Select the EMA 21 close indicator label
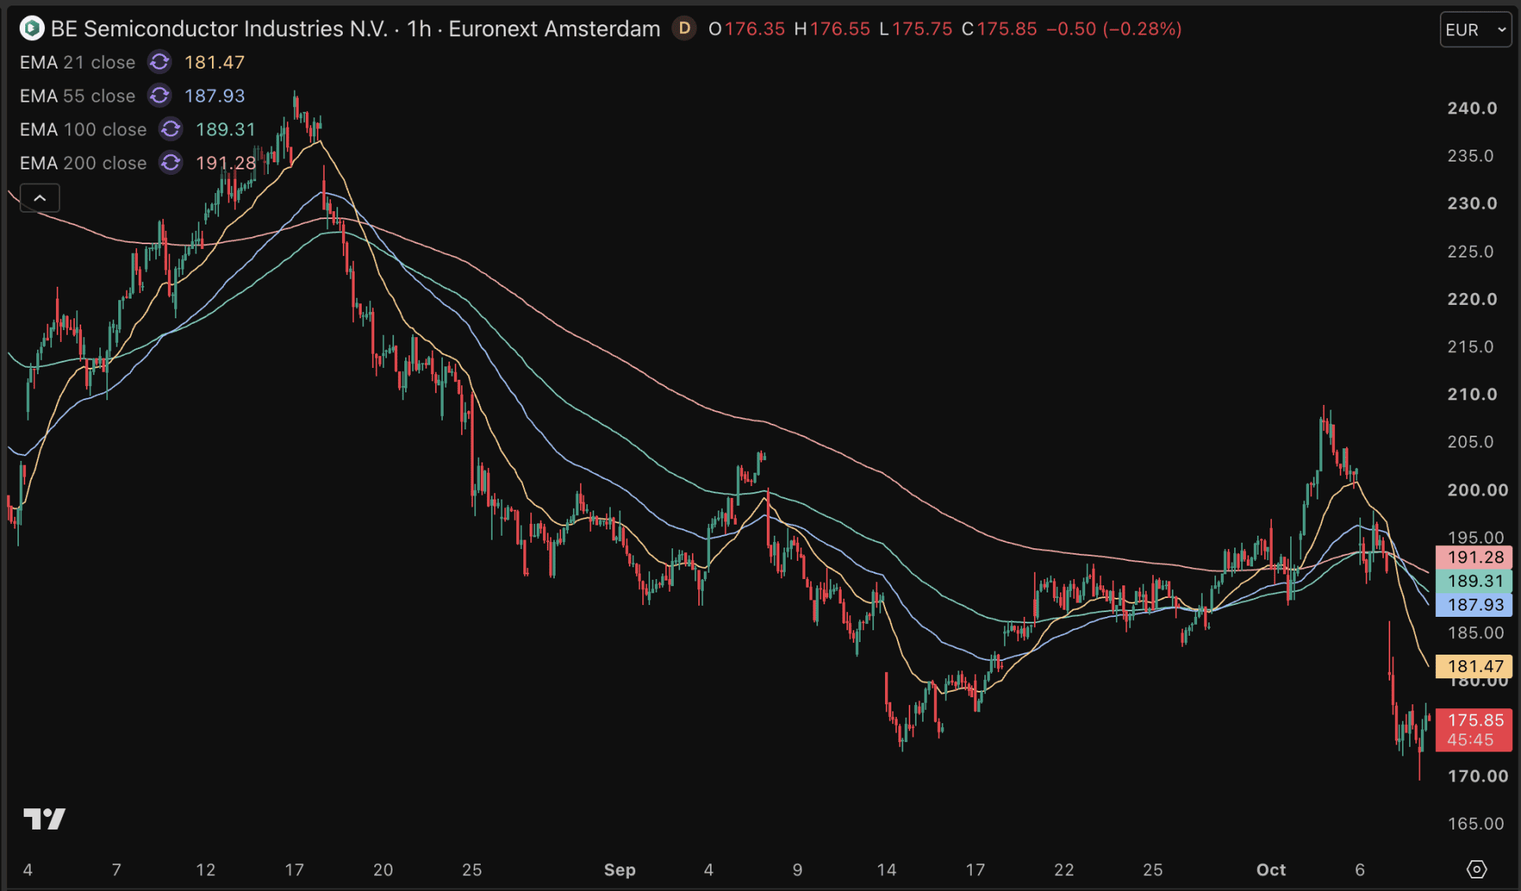 77,62
